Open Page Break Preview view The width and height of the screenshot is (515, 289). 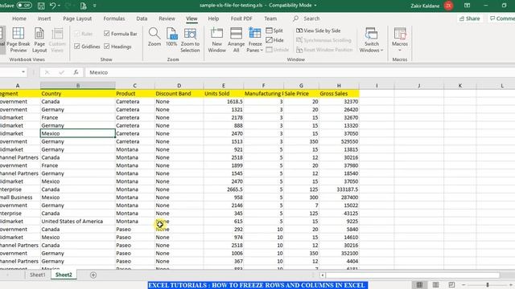tap(18, 40)
